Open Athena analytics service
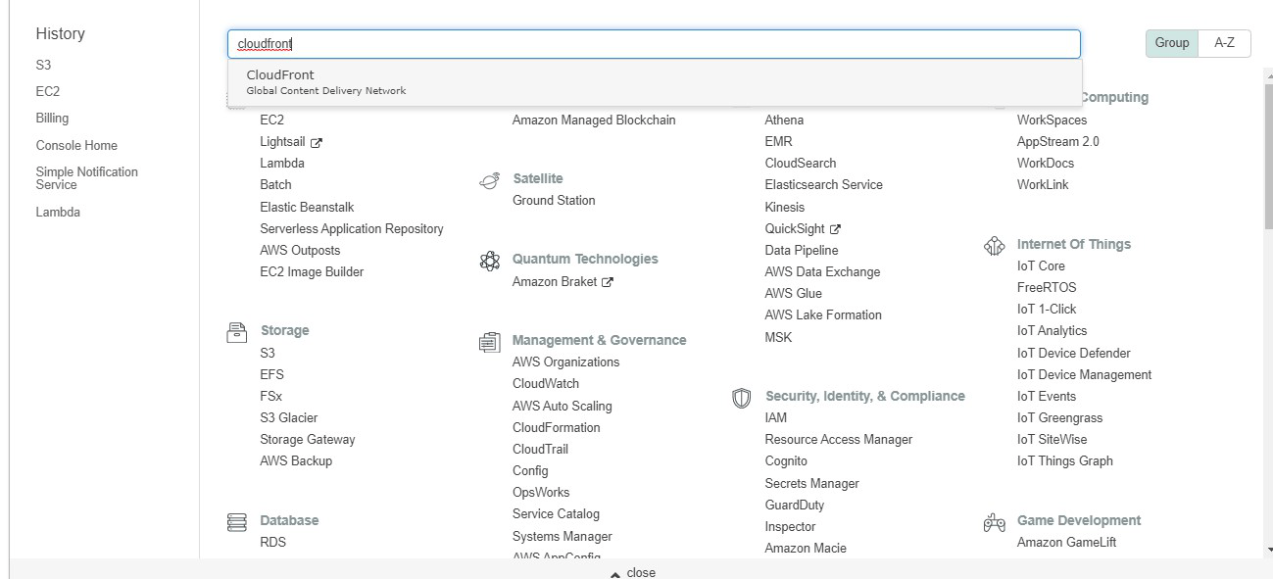The width and height of the screenshot is (1273, 579). (784, 121)
